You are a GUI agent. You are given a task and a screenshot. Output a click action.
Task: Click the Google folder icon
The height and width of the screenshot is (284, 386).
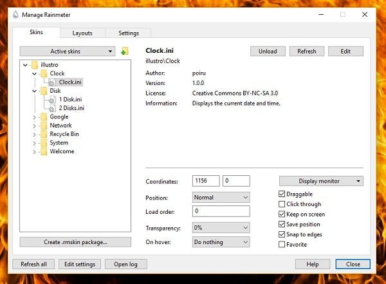point(44,117)
